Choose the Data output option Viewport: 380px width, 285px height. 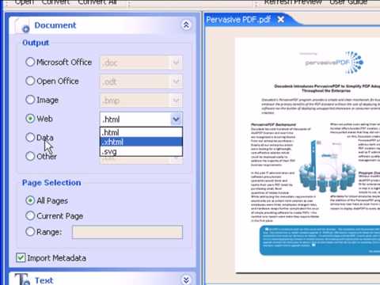click(30, 137)
